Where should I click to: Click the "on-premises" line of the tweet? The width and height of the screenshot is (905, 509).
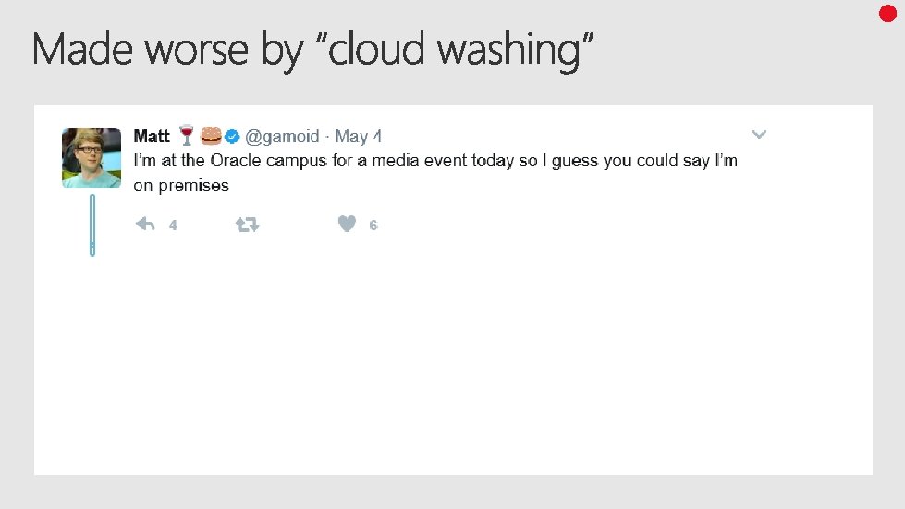coord(181,186)
